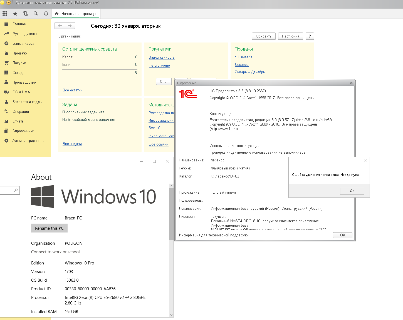
Task: Click the Windows About vertical scrollbar thumb
Action: pos(171,214)
